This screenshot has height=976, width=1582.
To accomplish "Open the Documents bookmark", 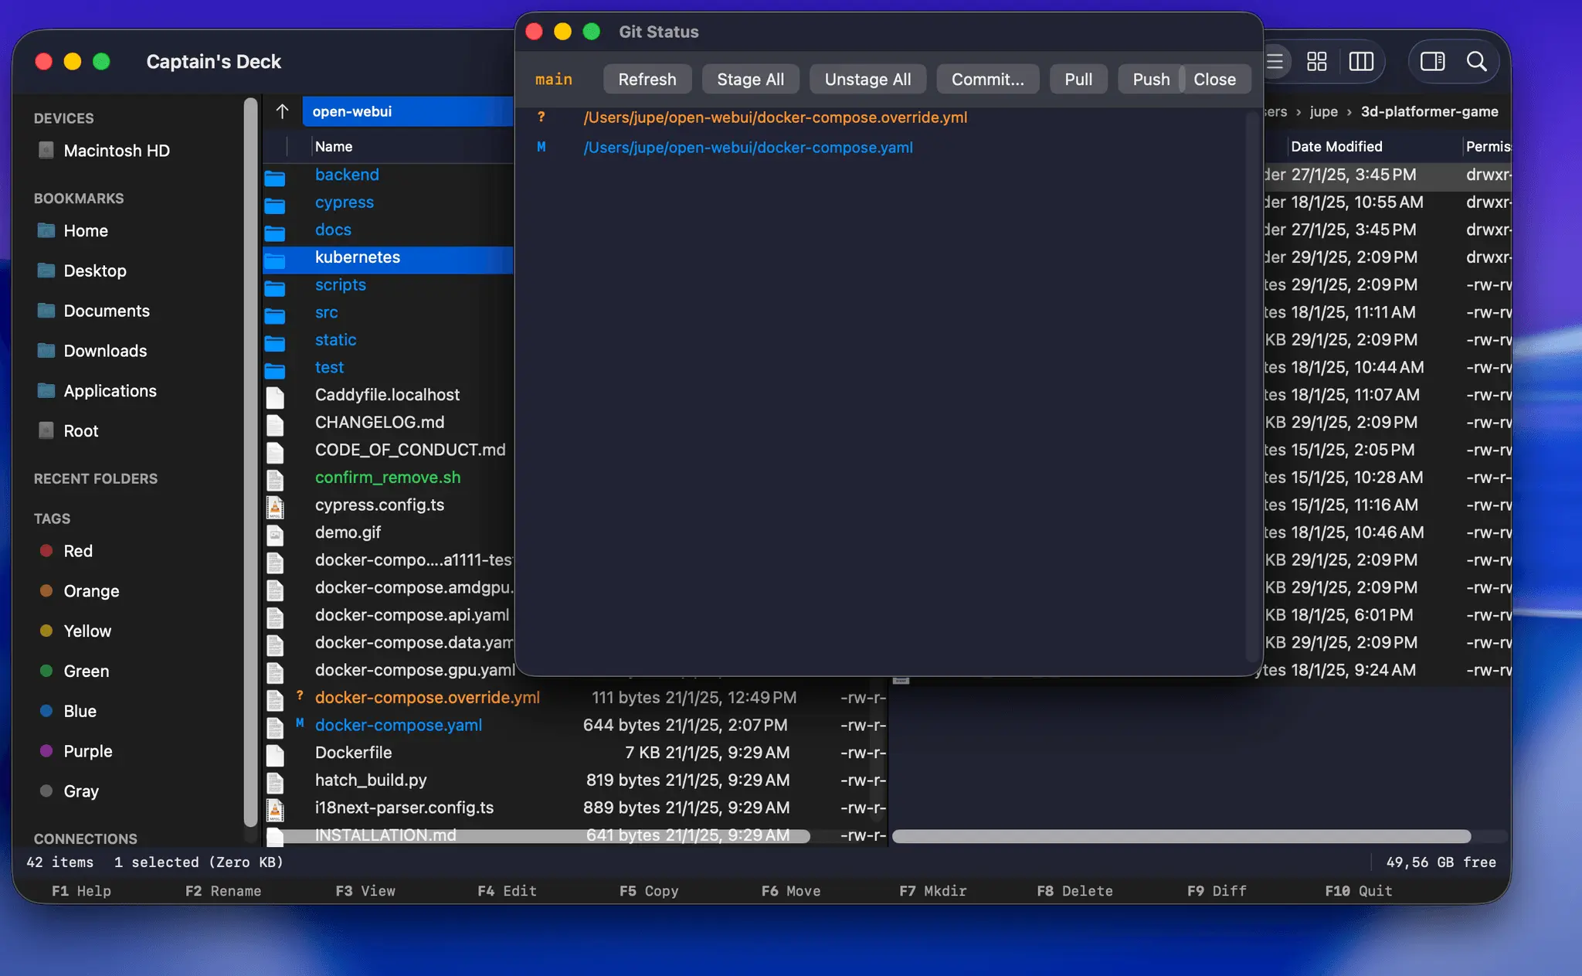I will click(x=107, y=311).
